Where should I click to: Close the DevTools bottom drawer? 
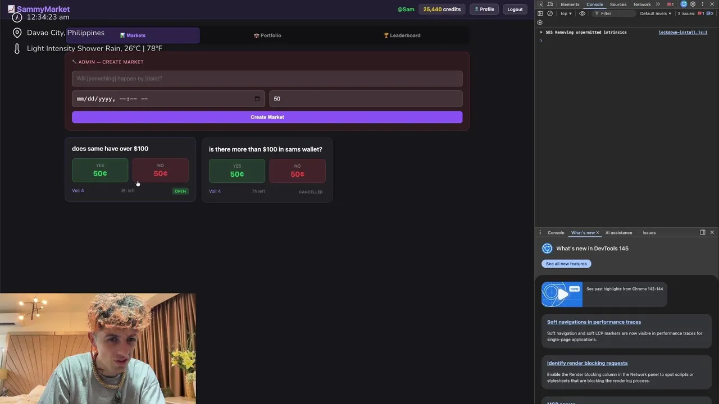point(712,232)
